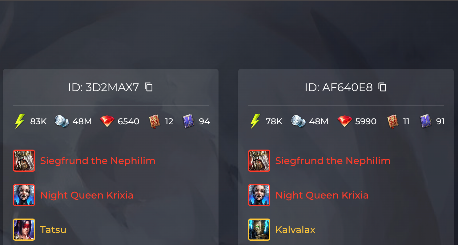
Task: Click Siegfrund portrait in right card
Action: pos(259,160)
